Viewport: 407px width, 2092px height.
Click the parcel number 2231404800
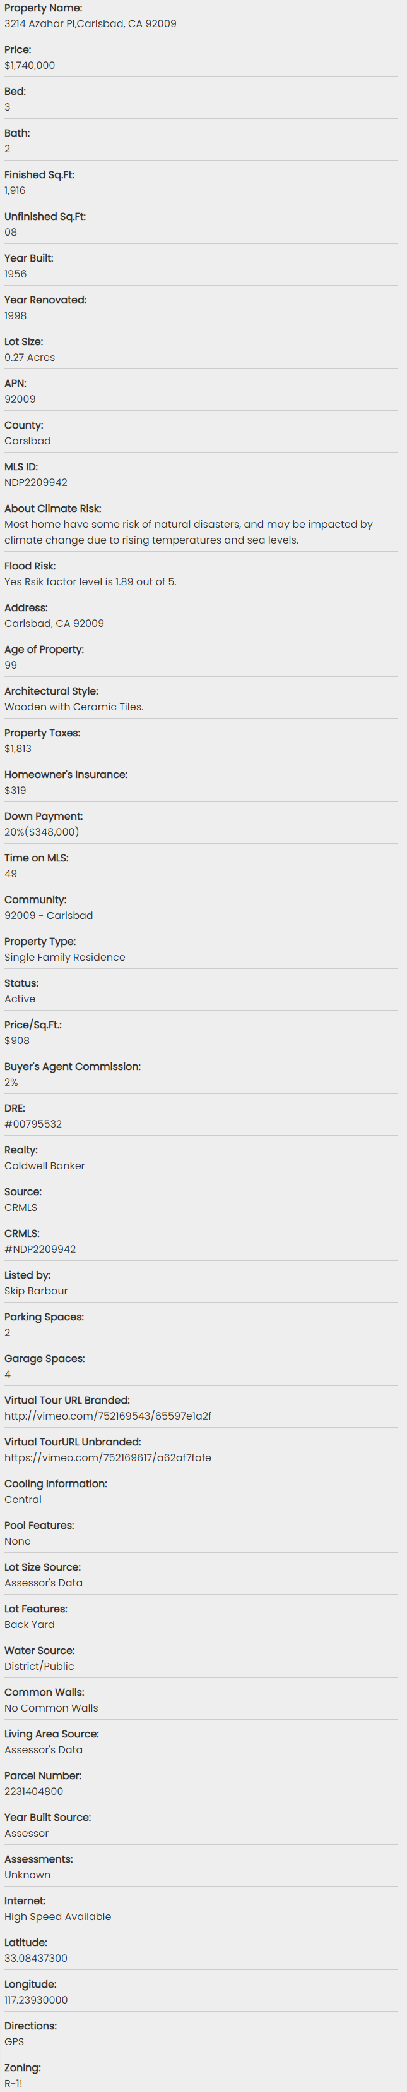[x=34, y=1791]
